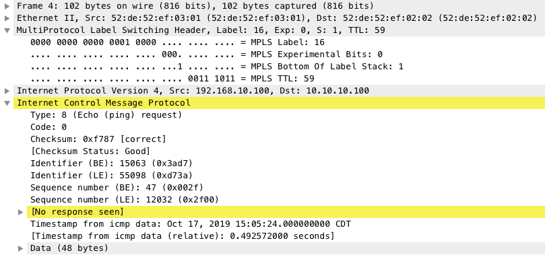Viewport: 545px width, 257px height.
Task: Select MPLS Bottom Of Label Stack row
Action: (x=217, y=67)
